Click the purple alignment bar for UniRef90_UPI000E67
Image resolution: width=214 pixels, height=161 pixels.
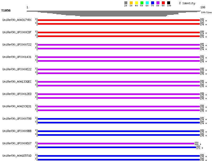point(116,144)
